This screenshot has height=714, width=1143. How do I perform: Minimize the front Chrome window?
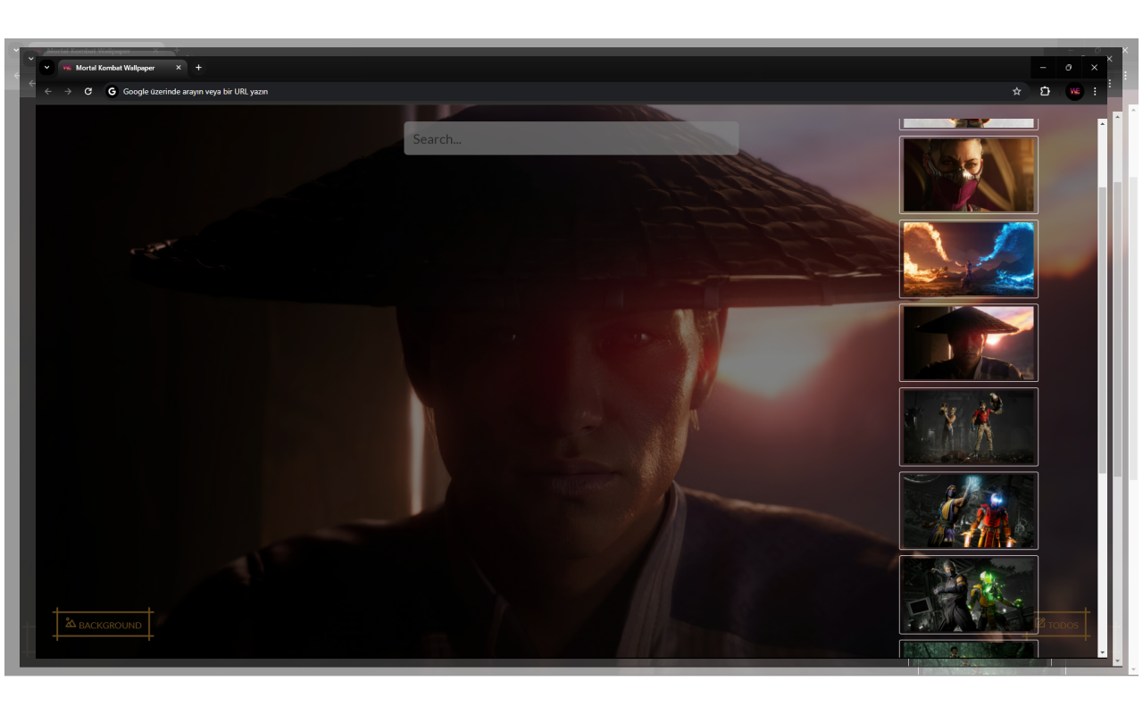pyautogui.click(x=1043, y=68)
